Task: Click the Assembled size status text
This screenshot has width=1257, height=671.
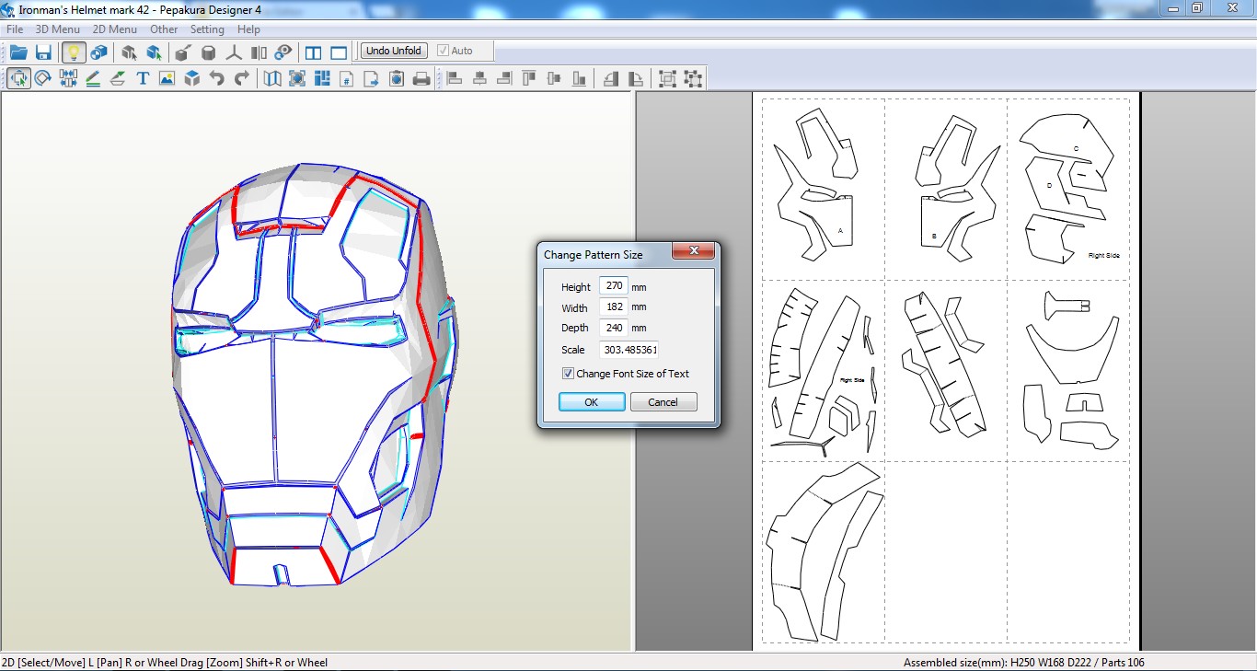Action: click(1023, 663)
